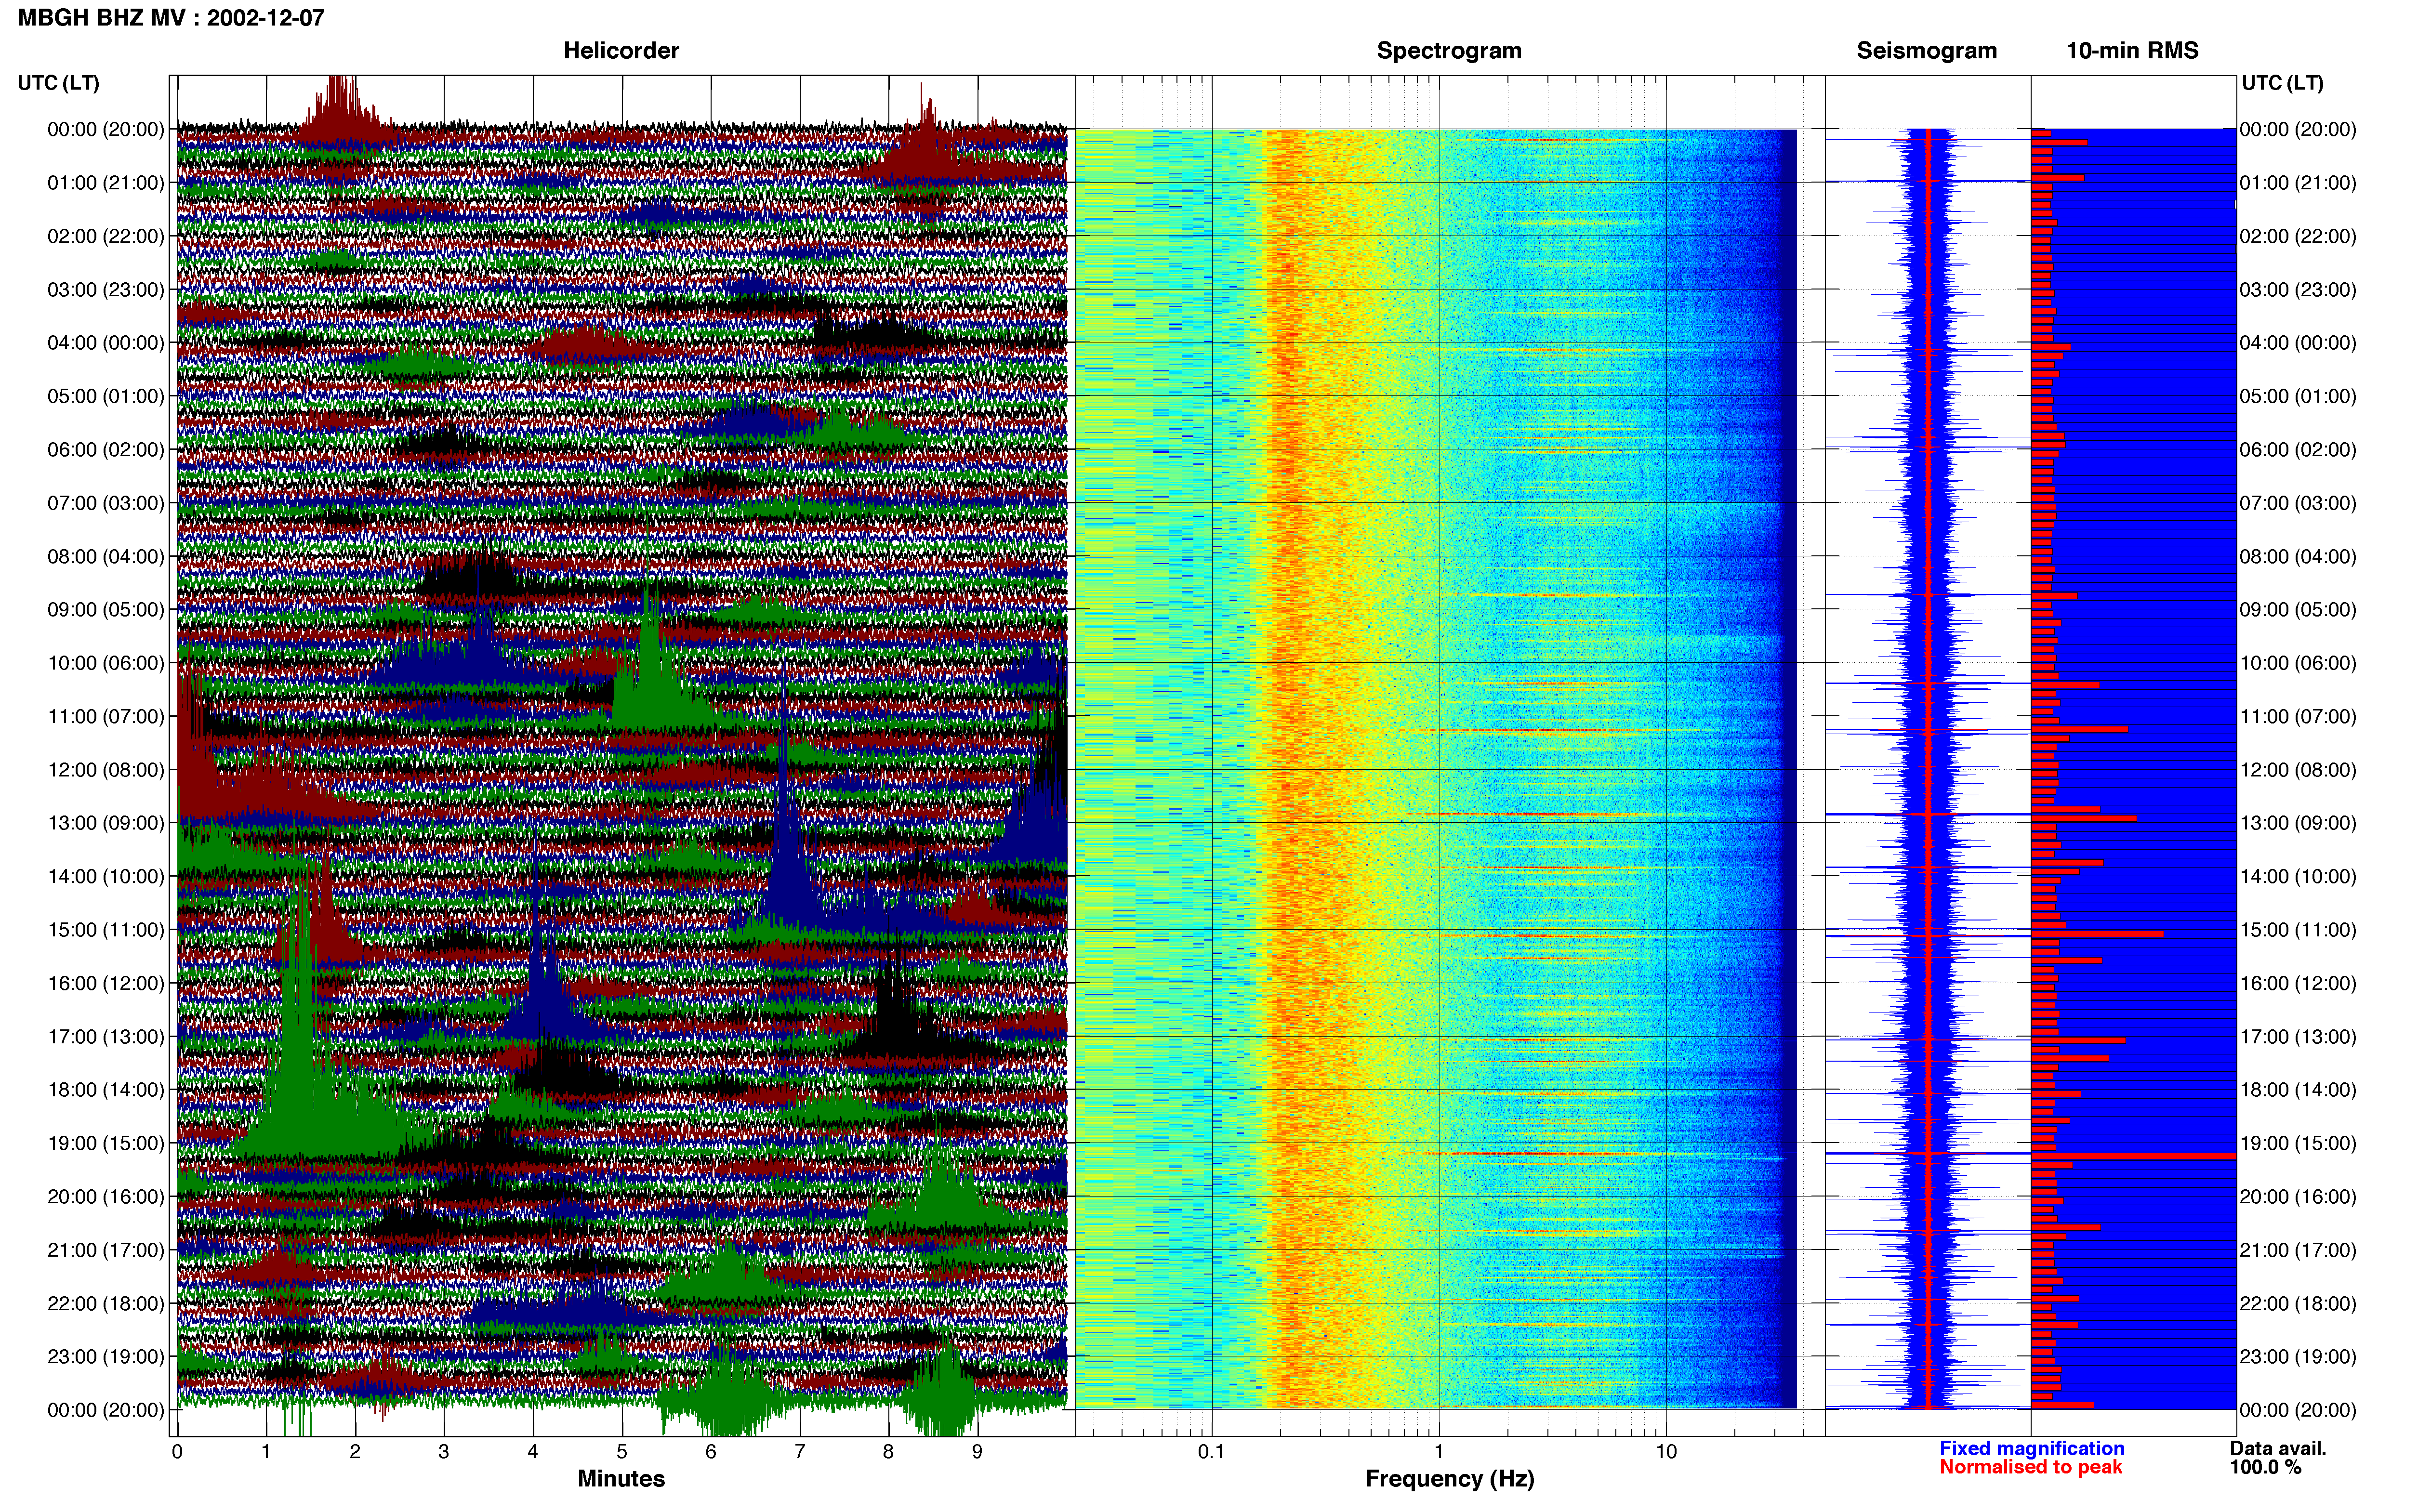Click the right 16:00 (12:00) time label

(x=2298, y=983)
